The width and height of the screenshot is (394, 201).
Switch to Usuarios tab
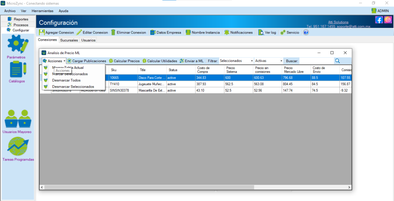point(88,40)
